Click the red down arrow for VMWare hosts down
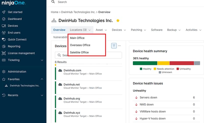This screenshot has width=204, height=123. point(136,111)
